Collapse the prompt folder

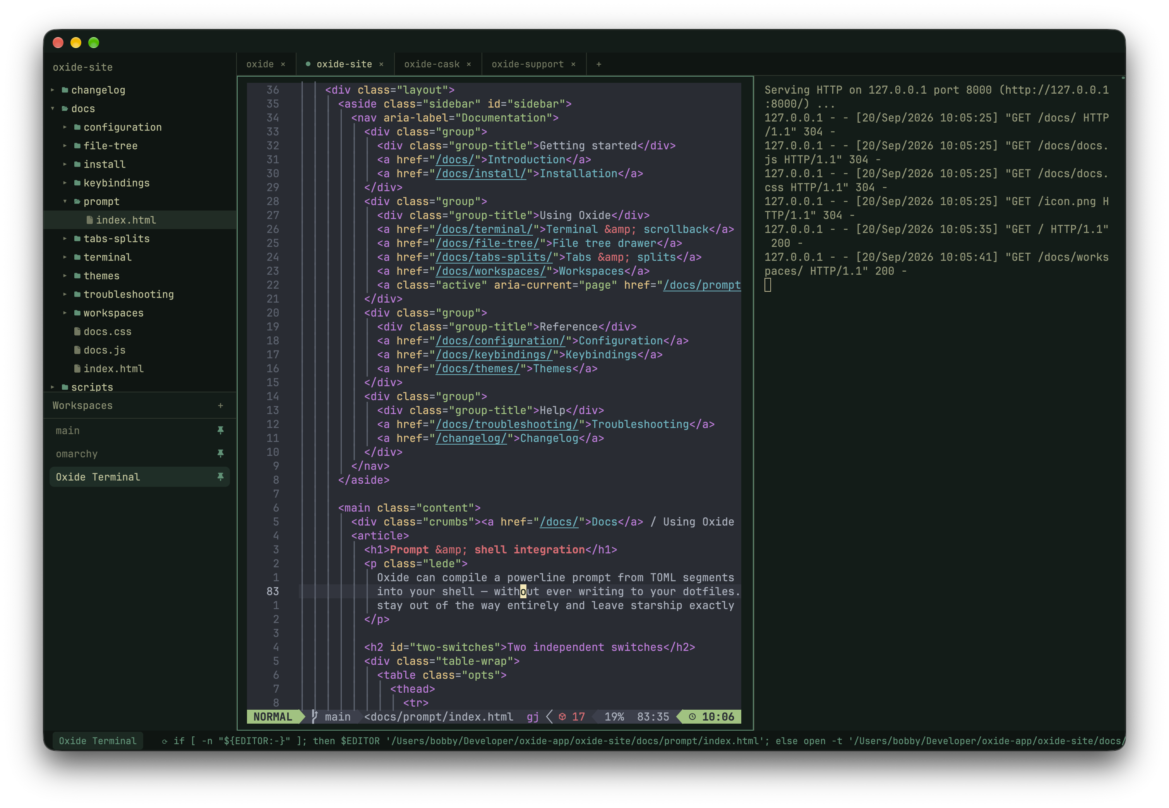65,202
